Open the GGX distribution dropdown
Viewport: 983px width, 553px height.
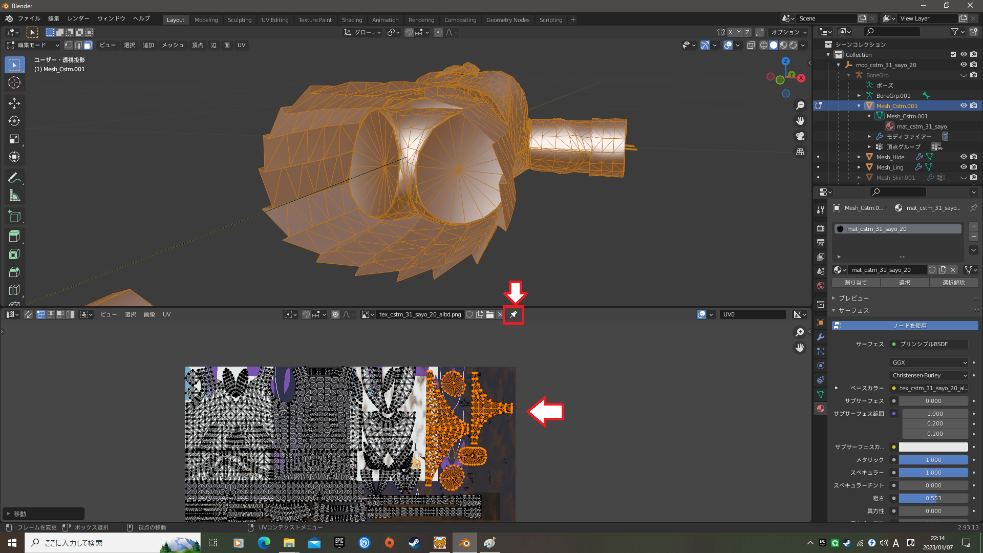tap(929, 363)
